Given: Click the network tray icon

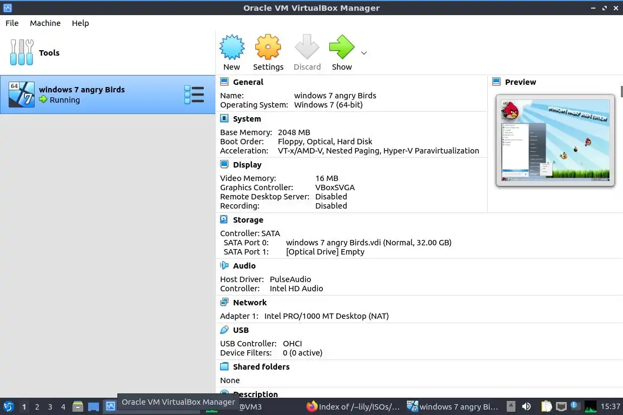Looking at the screenshot, I should 561,406.
